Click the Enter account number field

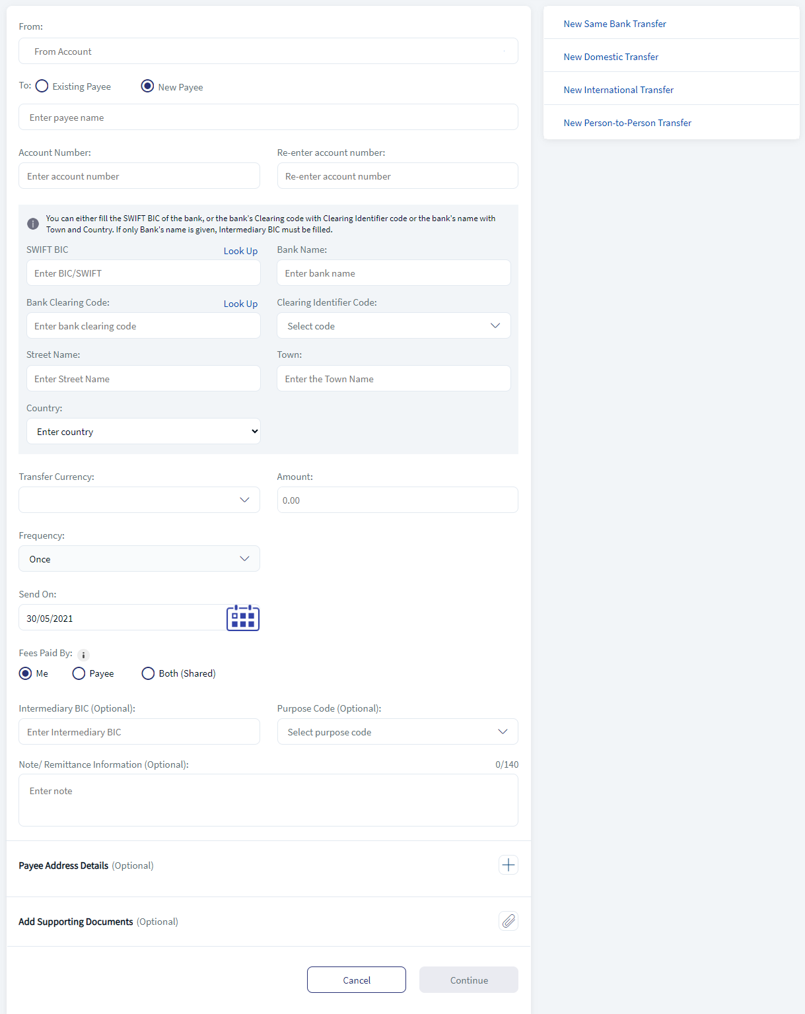click(x=139, y=176)
